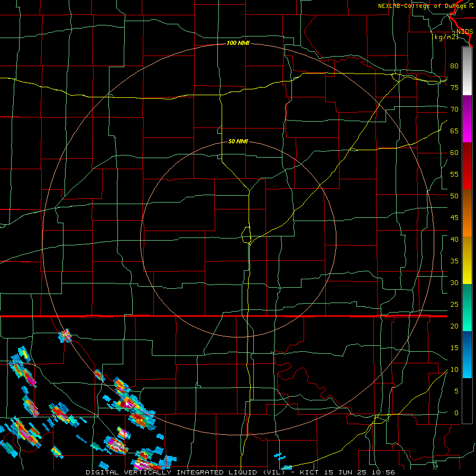Click the legend value 40
The width and height of the screenshot is (476, 476).
454,240
